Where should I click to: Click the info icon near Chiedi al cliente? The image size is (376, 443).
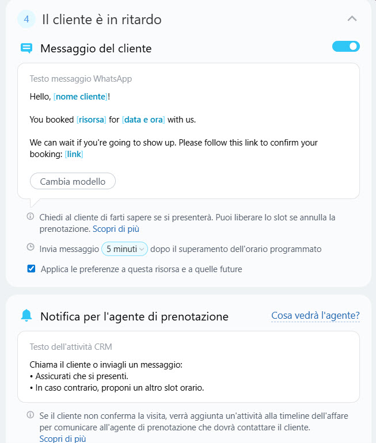(31, 217)
